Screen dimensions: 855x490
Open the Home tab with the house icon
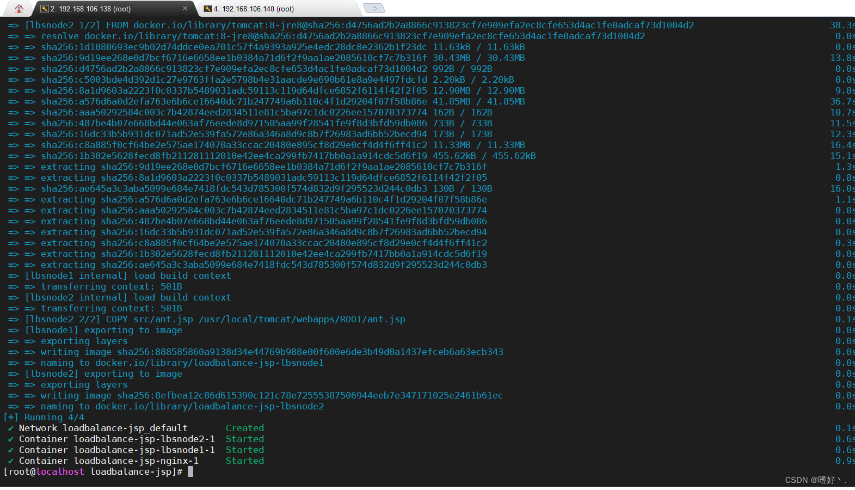(19, 8)
